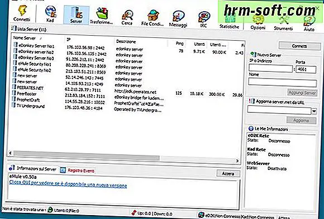The width and height of the screenshot is (324, 219).
Task: Click the Nuovo Server section icon
Action: tap(252, 54)
